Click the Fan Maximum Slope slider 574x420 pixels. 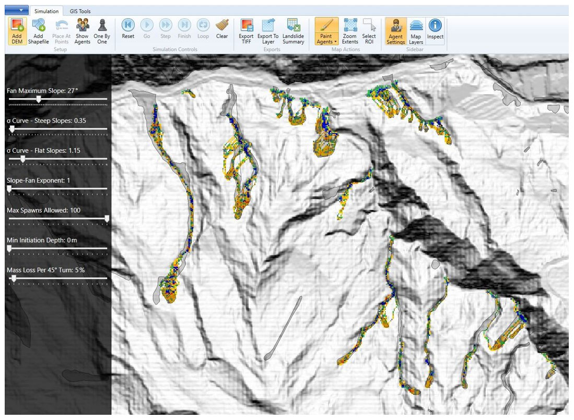point(39,99)
